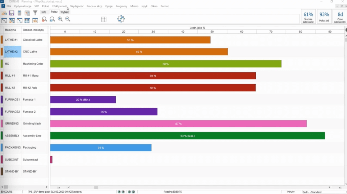Click the 61% Średnie ładowanie indicator

click(x=308, y=17)
